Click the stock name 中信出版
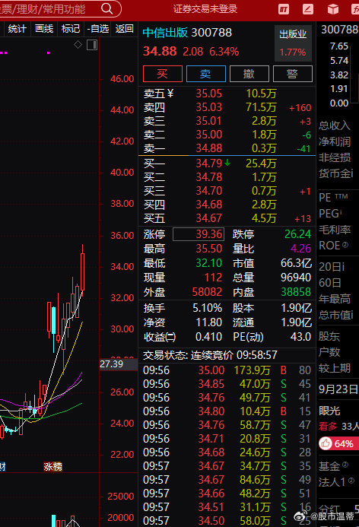 [165, 33]
